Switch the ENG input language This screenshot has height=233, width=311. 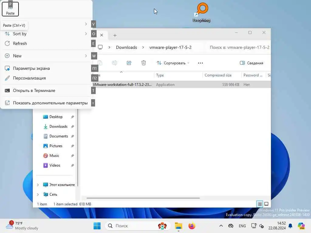click(242, 226)
